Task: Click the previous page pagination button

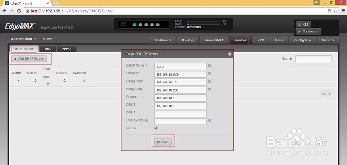Action: coord(324,94)
